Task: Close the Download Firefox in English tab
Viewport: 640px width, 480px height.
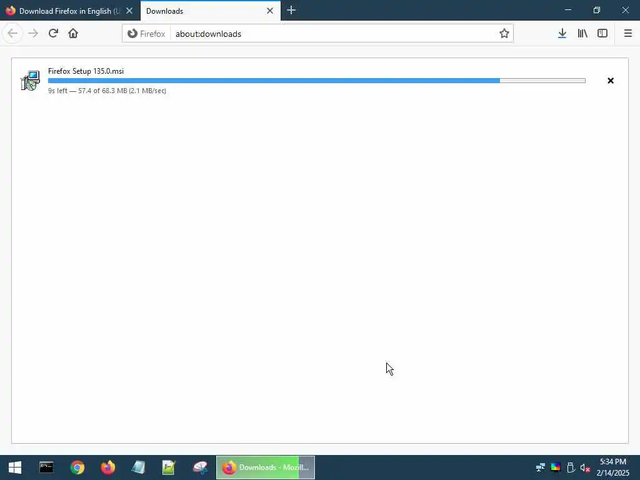Action: click(129, 11)
